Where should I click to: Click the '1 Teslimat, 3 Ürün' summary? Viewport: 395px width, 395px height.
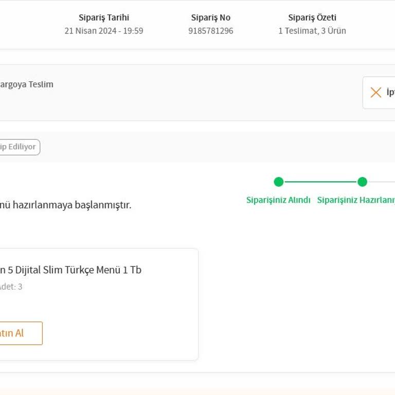pos(312,31)
